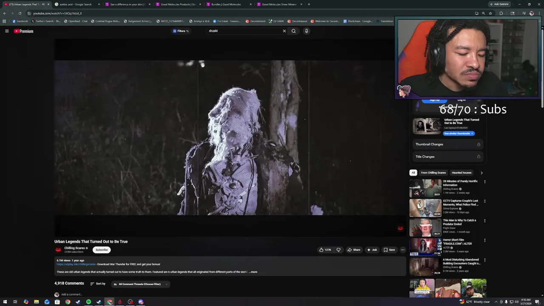Open the Horror Short Film FRAGILE.COM thumbnail
This screenshot has width=544, height=306.
point(425,247)
